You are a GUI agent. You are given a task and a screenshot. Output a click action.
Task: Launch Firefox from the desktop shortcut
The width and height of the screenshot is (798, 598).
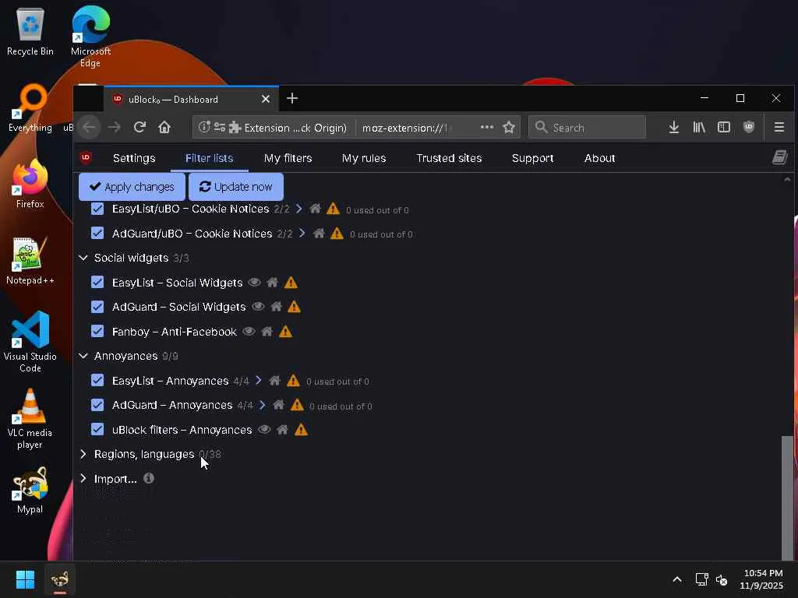[x=30, y=184]
